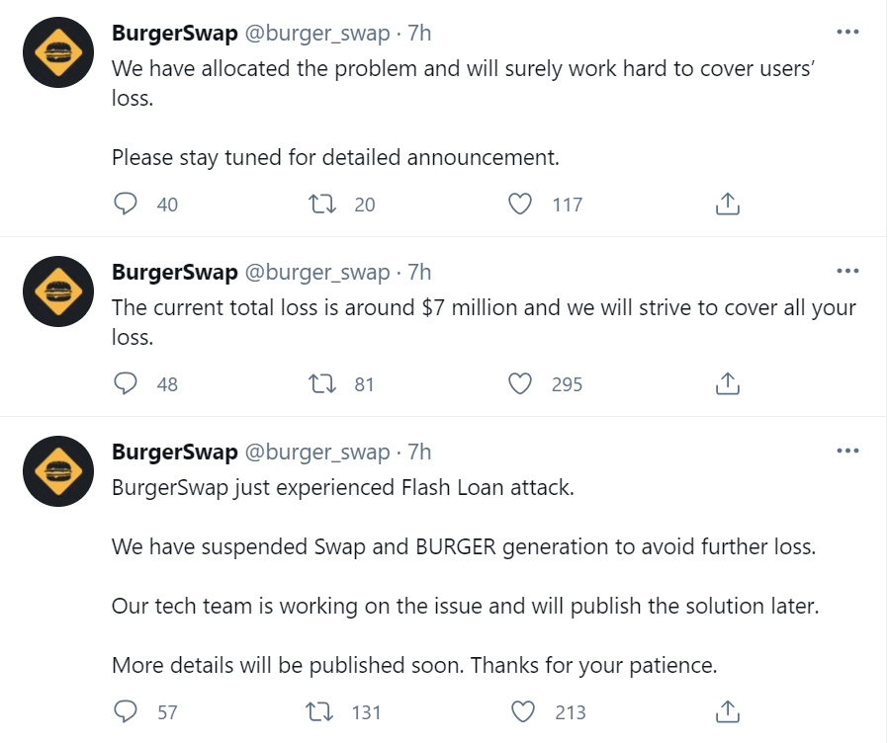The height and width of the screenshot is (743, 888).
Task: Open more options on Flash Loan tweet
Action: [x=847, y=452]
